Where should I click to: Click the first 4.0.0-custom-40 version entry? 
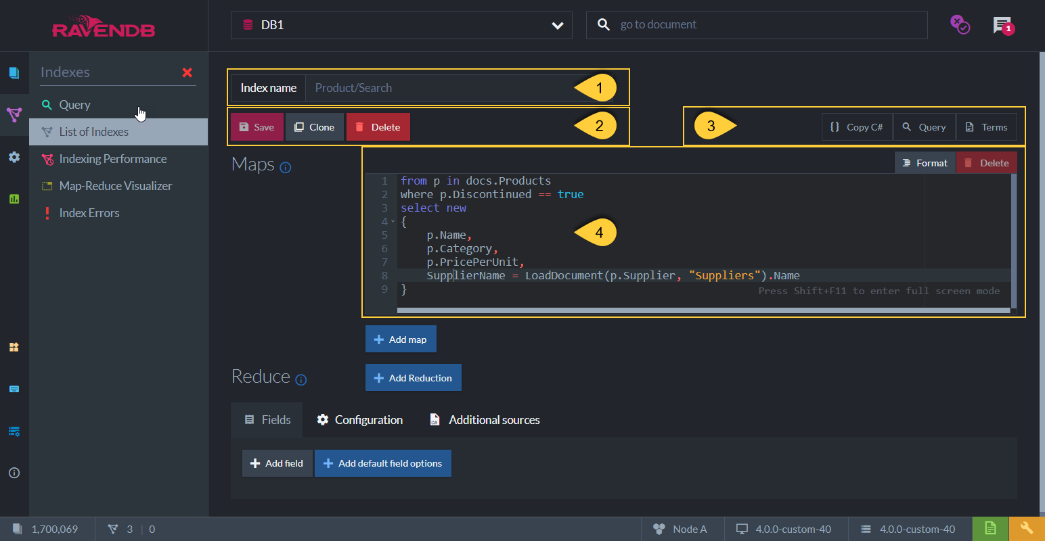[x=784, y=529]
